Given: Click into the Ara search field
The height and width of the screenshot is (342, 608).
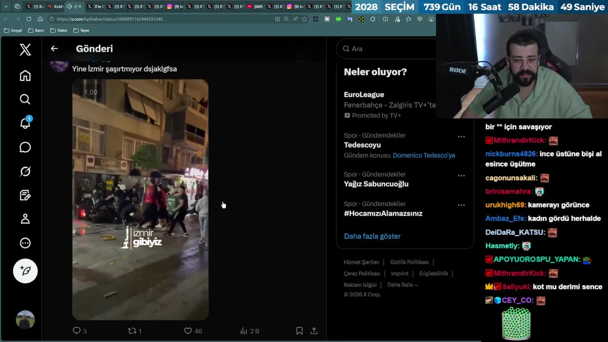Looking at the screenshot, I should pyautogui.click(x=387, y=48).
